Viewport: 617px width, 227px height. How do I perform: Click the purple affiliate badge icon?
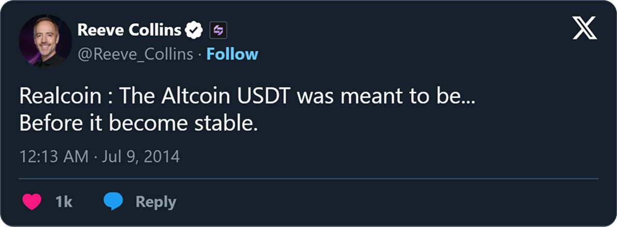click(x=218, y=31)
